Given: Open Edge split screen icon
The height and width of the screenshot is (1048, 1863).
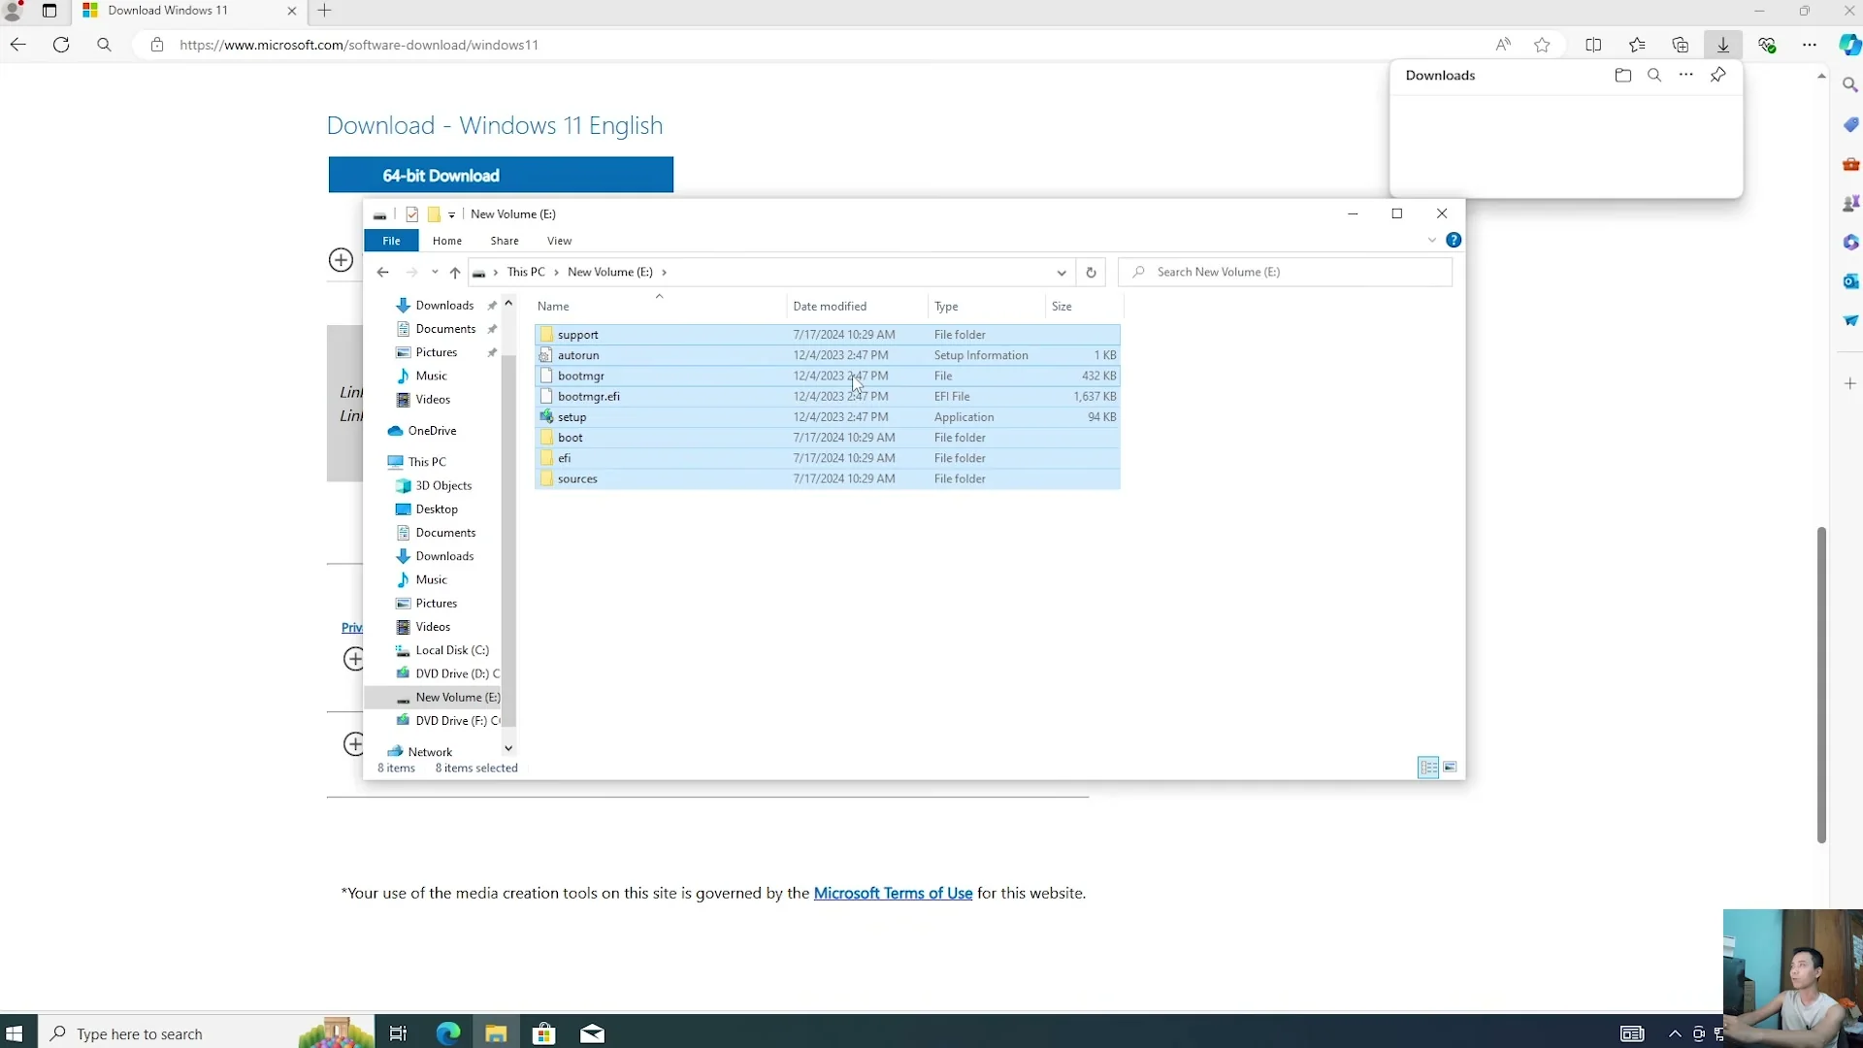Looking at the screenshot, I should 1593,45.
